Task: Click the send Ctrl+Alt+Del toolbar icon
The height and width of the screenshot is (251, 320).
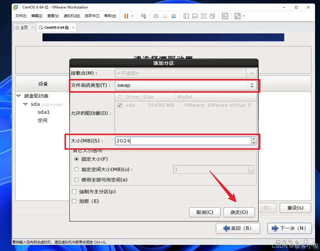Action: [x=143, y=16]
